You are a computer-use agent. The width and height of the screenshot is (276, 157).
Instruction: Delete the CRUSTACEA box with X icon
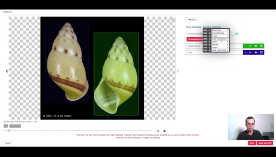click(250, 46)
